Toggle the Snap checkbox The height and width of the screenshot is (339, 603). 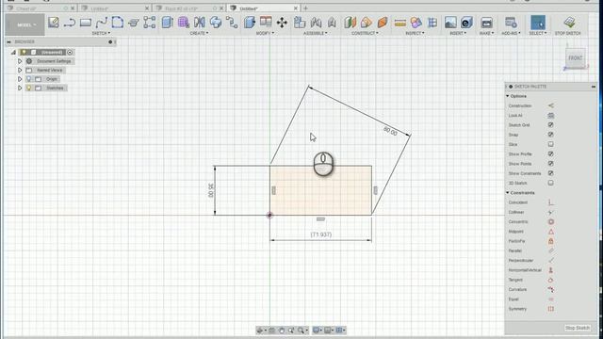click(550, 135)
